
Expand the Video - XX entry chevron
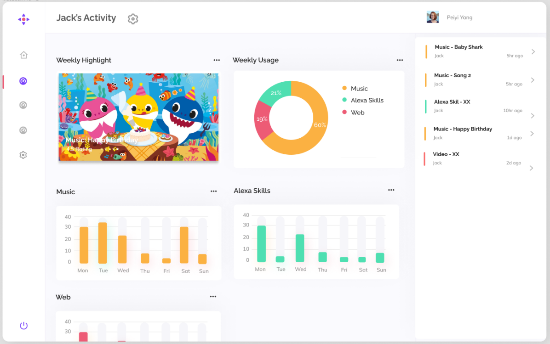532,168
